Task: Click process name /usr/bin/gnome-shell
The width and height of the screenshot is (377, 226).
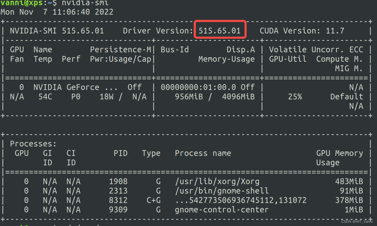Action: pyautogui.click(x=222, y=191)
